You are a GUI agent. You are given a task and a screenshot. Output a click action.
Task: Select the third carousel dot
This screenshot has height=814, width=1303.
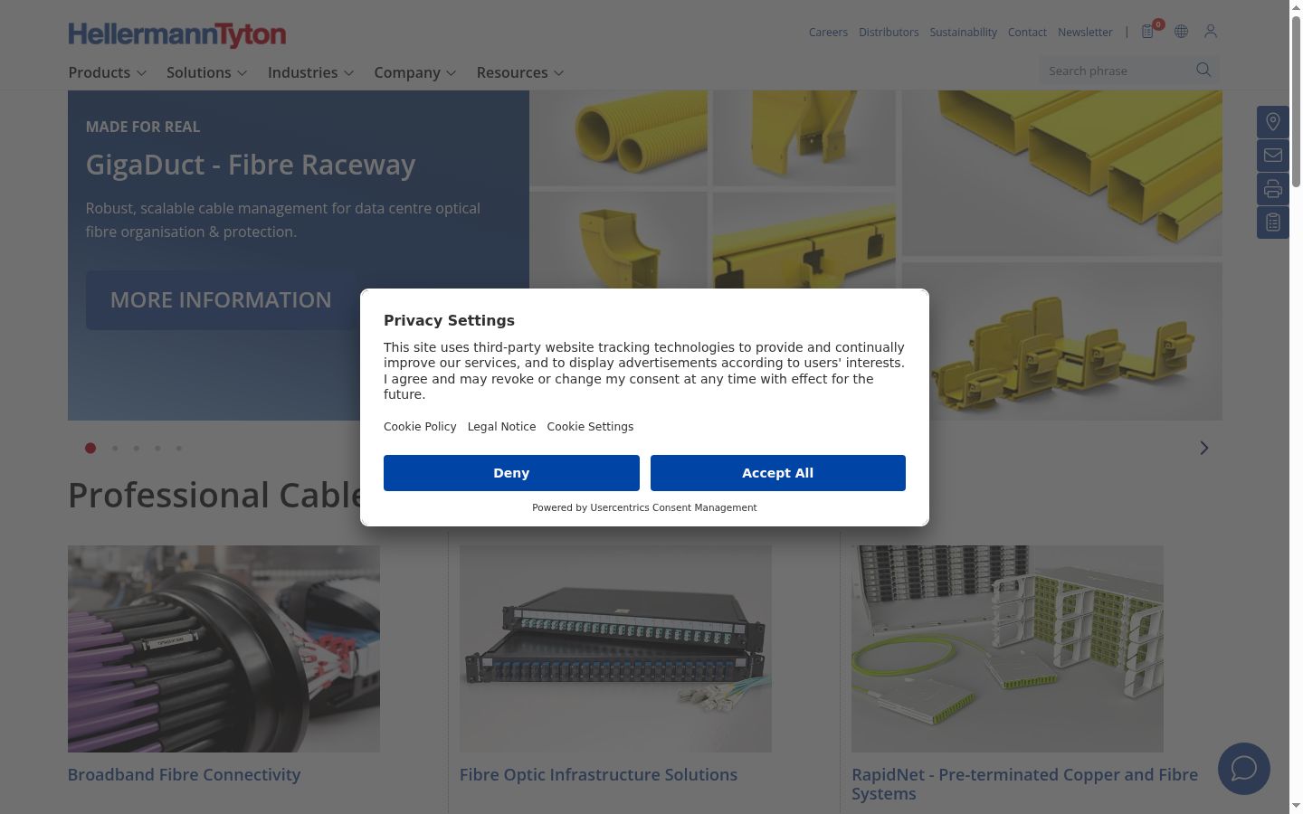137,449
